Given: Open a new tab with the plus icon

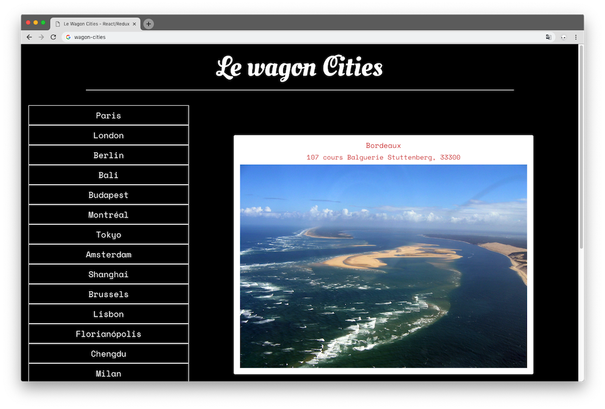Looking at the screenshot, I should click(148, 24).
